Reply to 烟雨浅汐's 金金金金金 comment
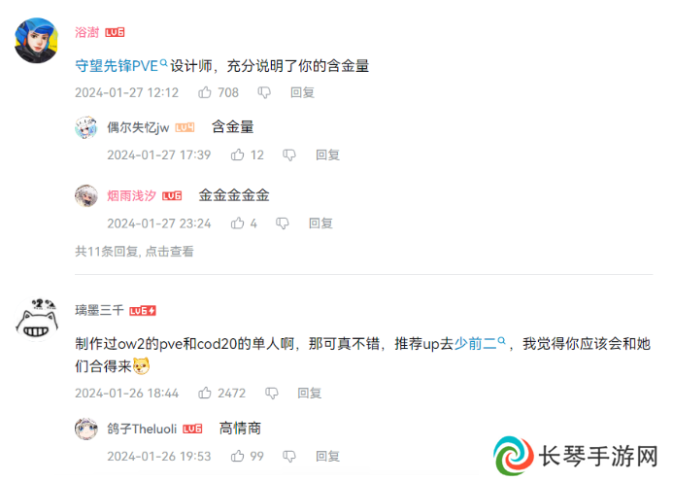This screenshot has height=481, width=673. [320, 223]
